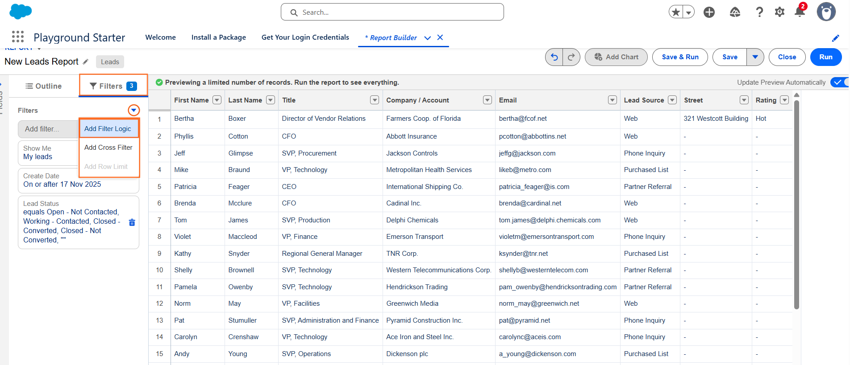
Task: Select Add Filter Logic menu item
Action: pos(109,129)
